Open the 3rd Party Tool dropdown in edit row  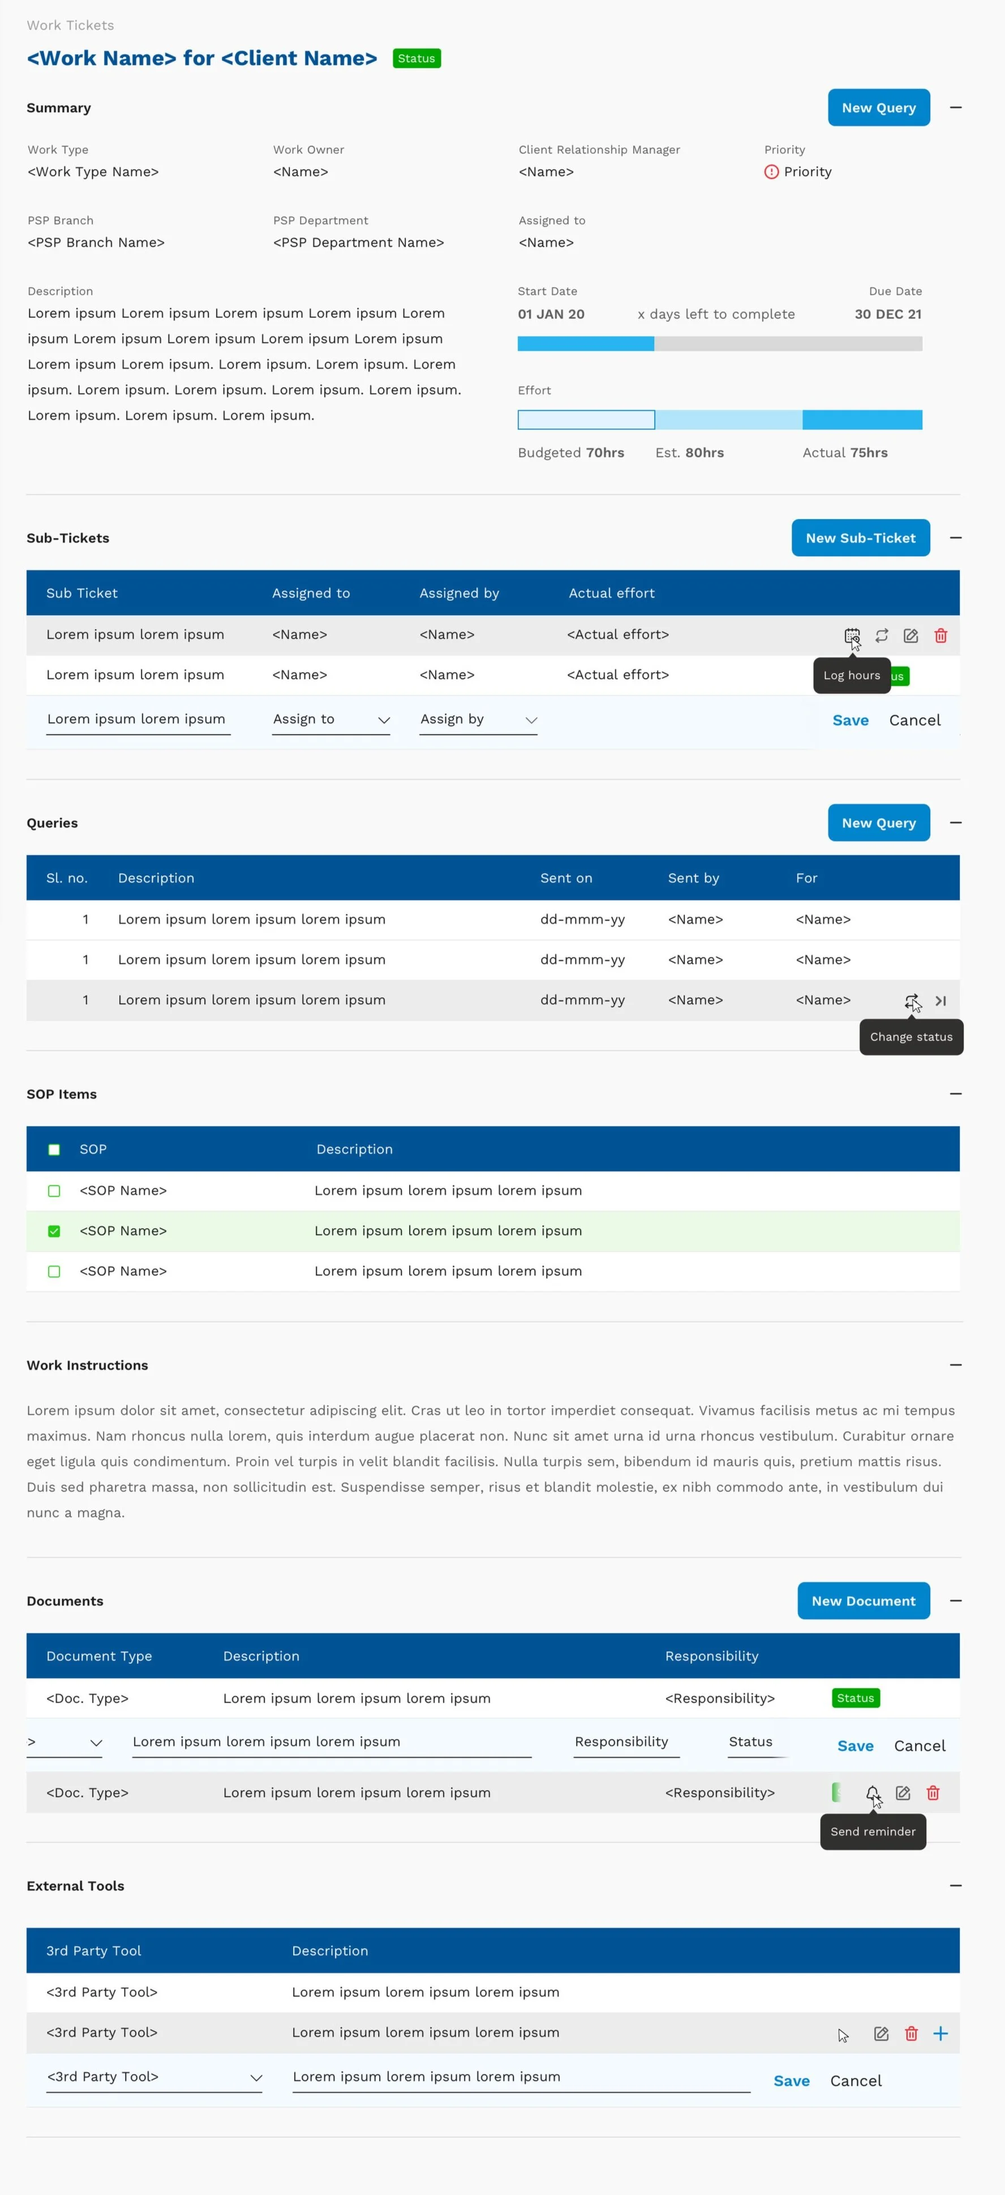154,2077
